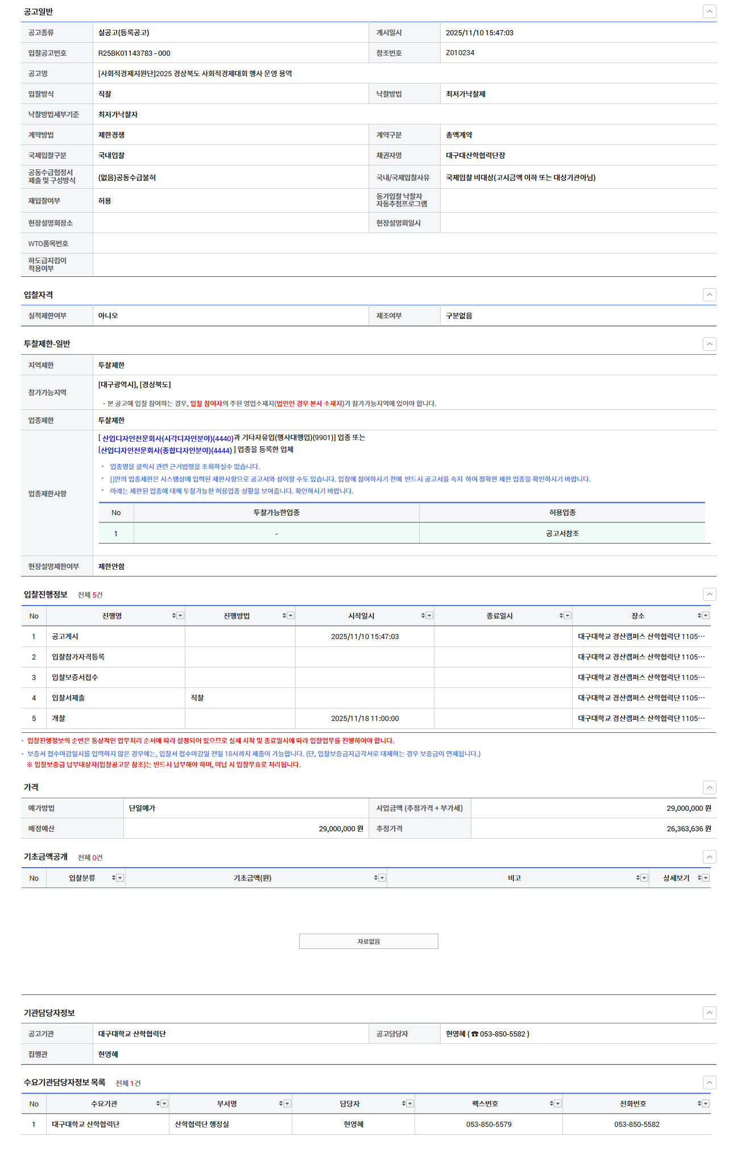Collapse the 가격 section panel
This screenshot has height=1161, width=733.
click(x=709, y=787)
